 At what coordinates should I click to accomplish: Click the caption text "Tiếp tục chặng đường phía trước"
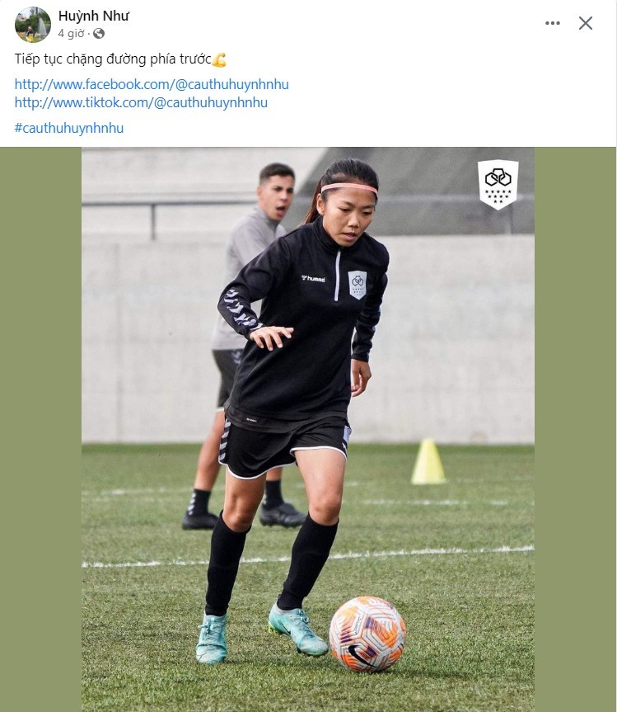[113, 59]
